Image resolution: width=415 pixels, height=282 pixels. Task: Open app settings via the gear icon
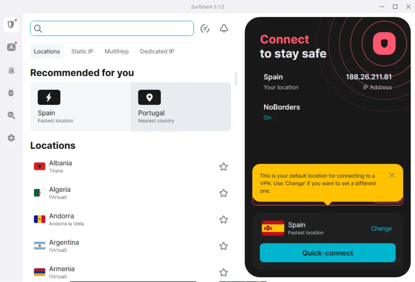coord(11,138)
